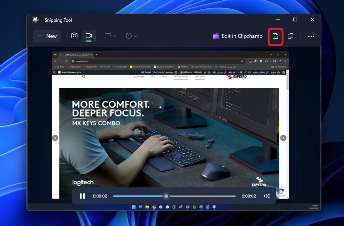Click the total duration right of the seek bar

coord(249,196)
